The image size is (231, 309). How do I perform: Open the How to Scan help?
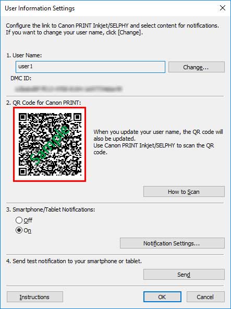point(184,192)
